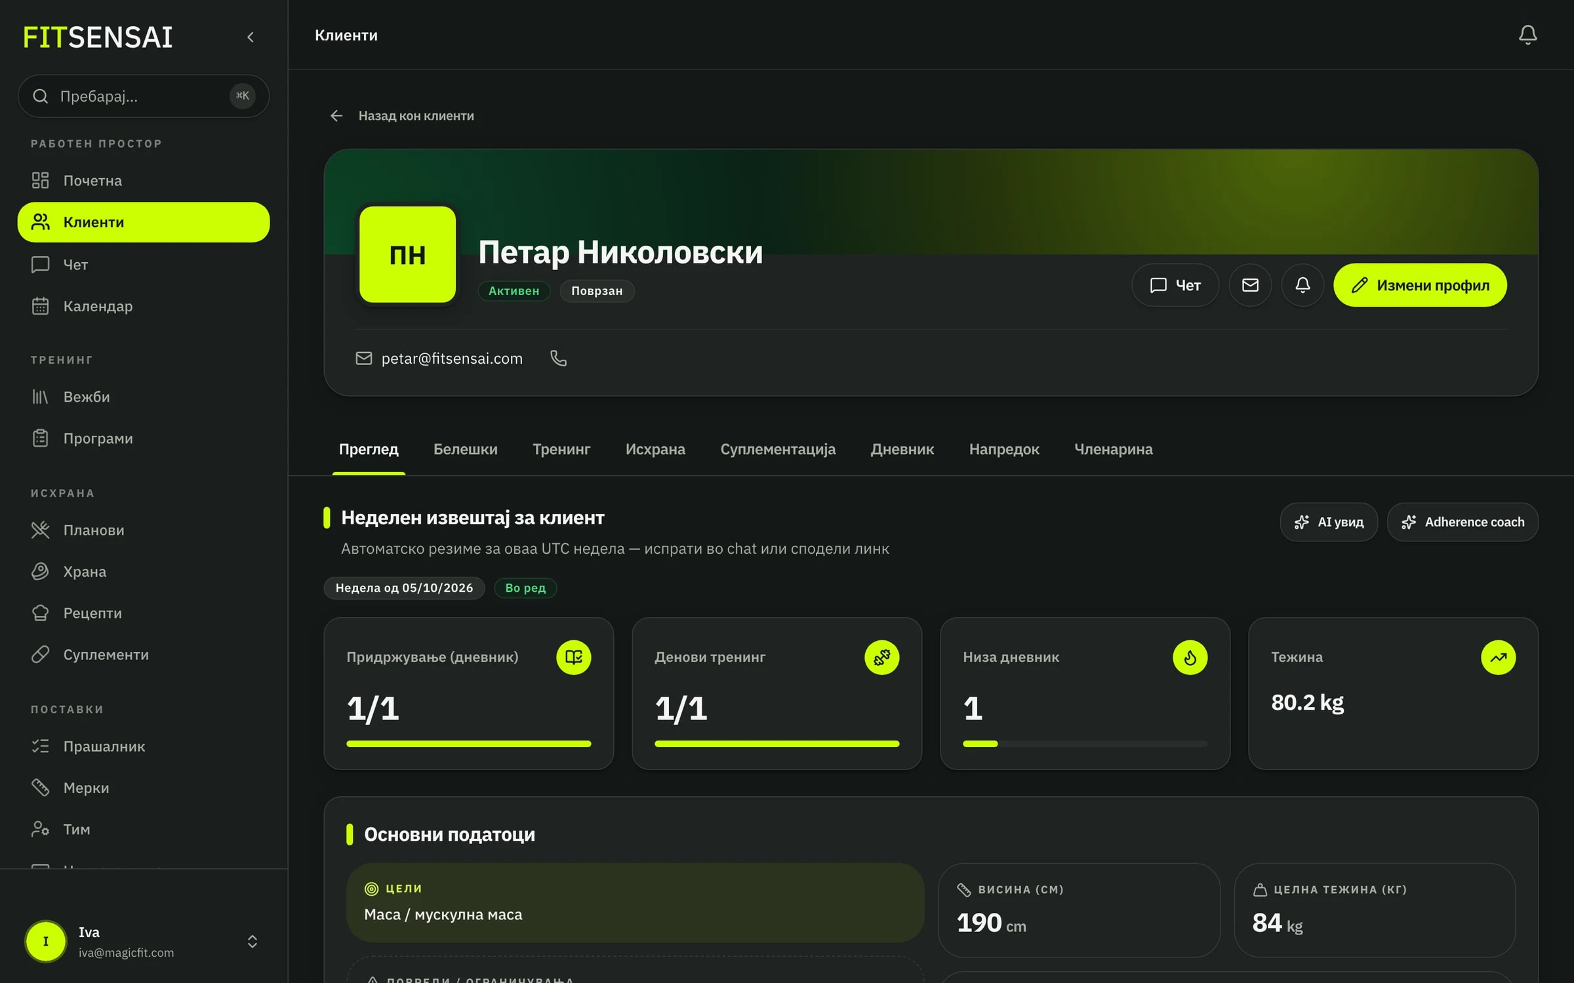Click the dumbbell icon on Денови тренинг
Image resolution: width=1574 pixels, height=983 pixels.
882,657
